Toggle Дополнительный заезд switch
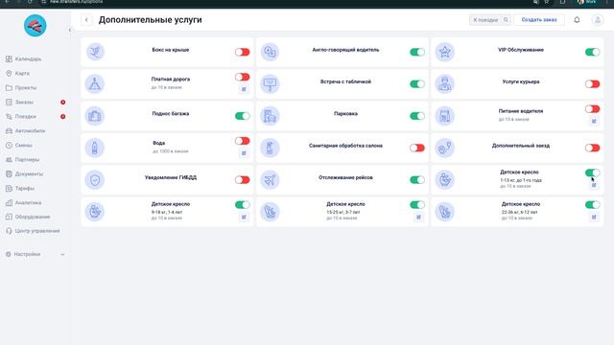614x345 pixels. tap(592, 148)
